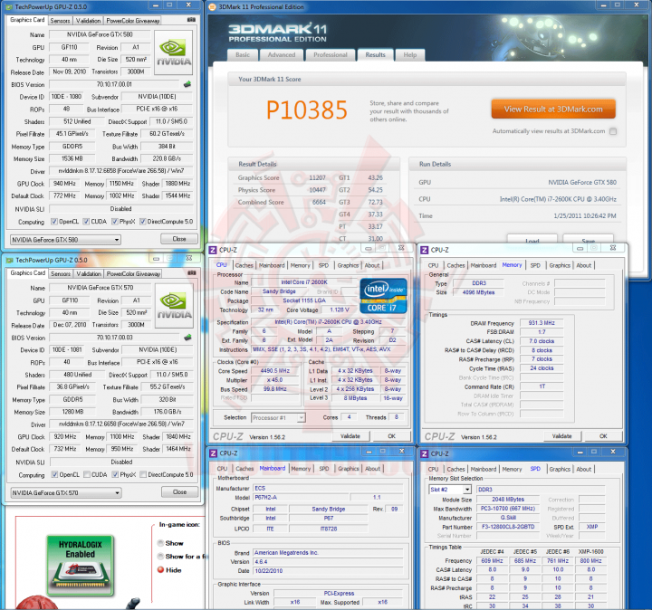
Task: Click Validate button in CPU-Z Memory window
Action: coord(561,436)
